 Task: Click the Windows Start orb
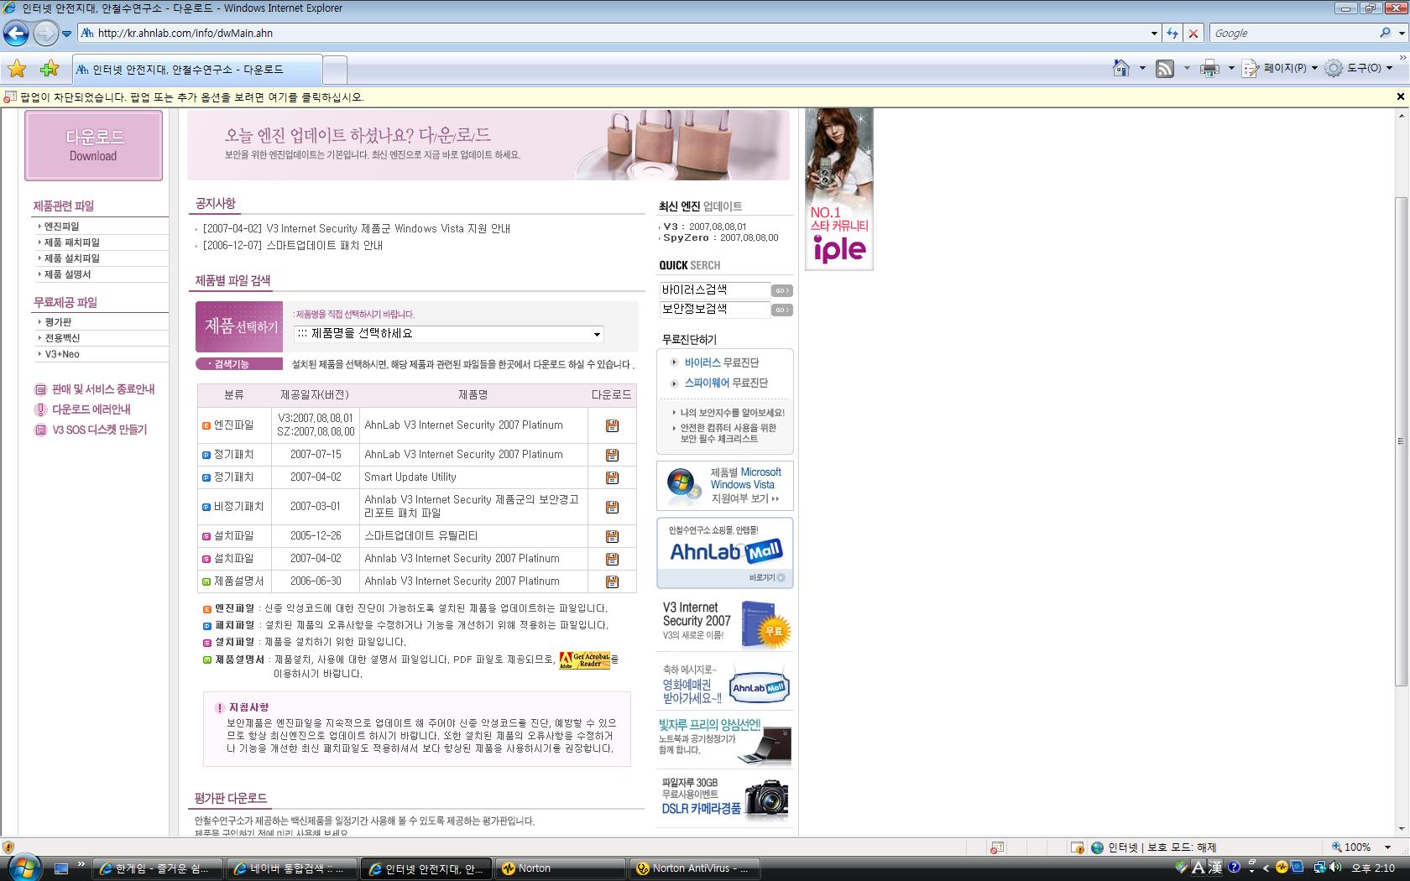point(23,867)
